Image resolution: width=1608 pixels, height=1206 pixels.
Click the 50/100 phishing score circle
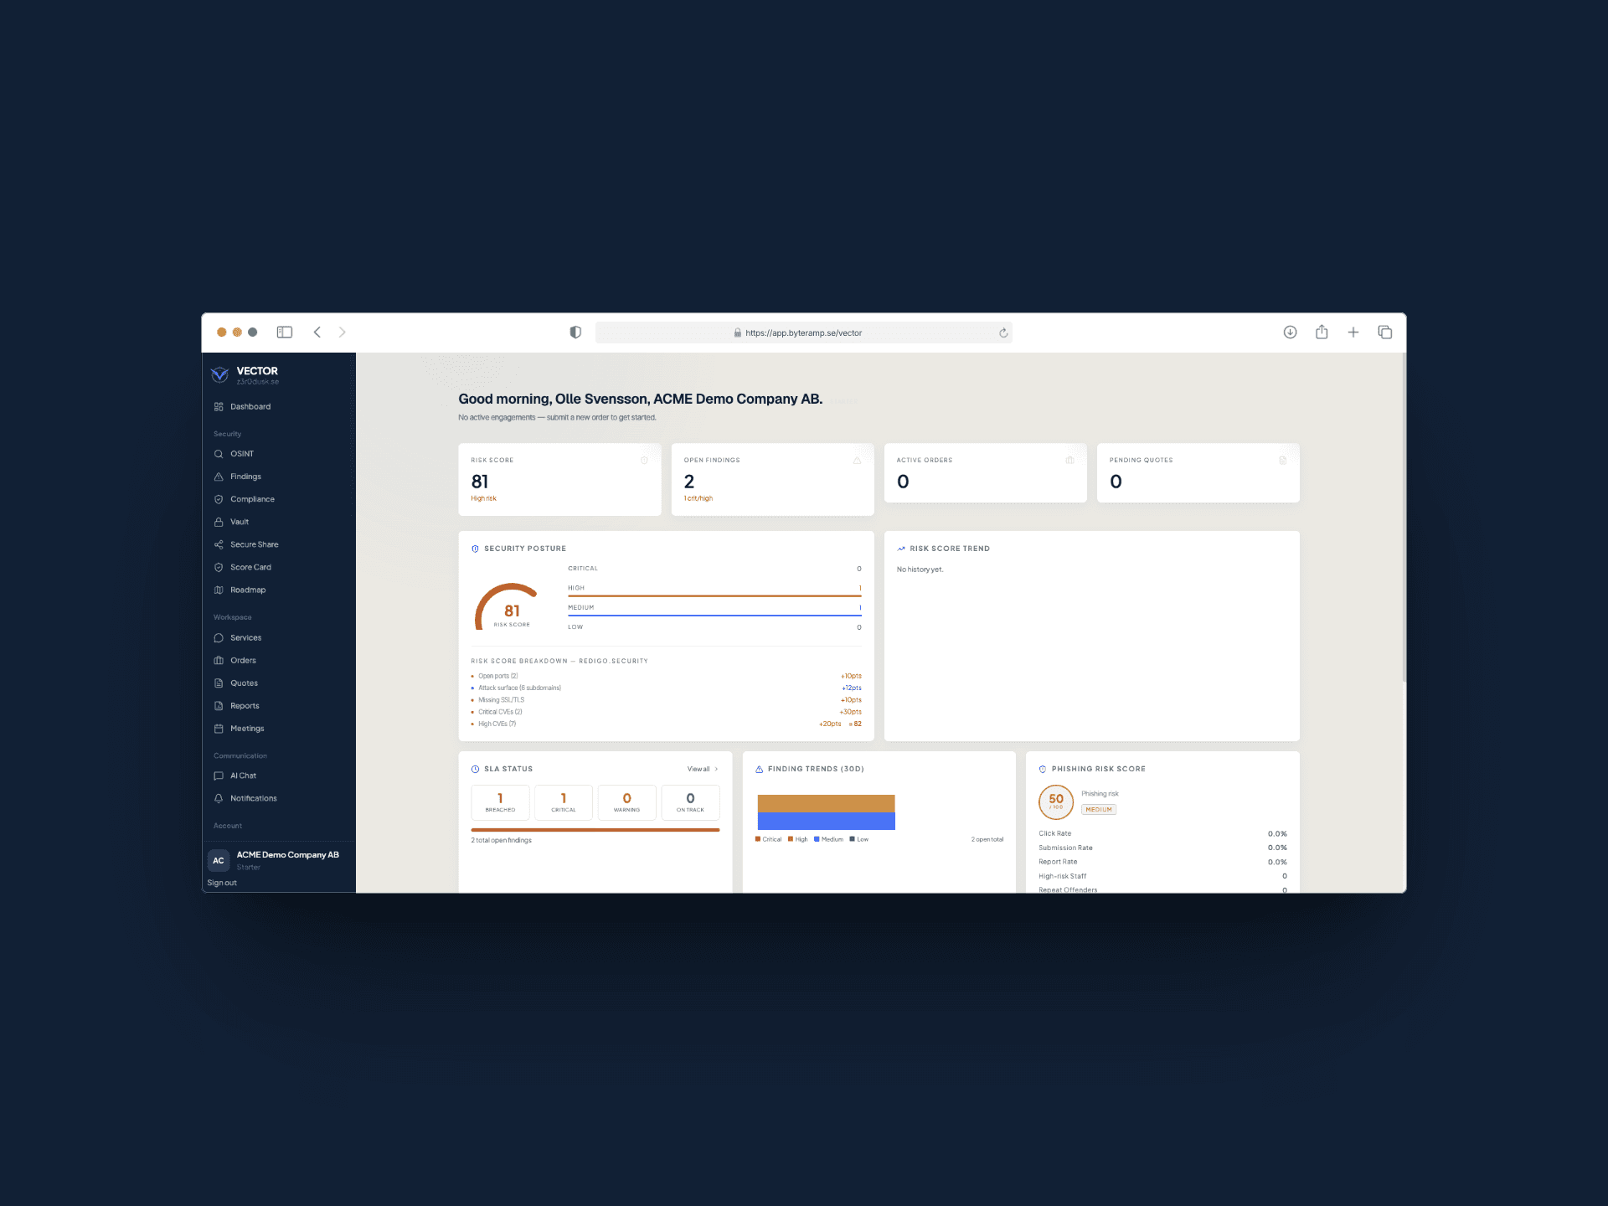(1056, 802)
